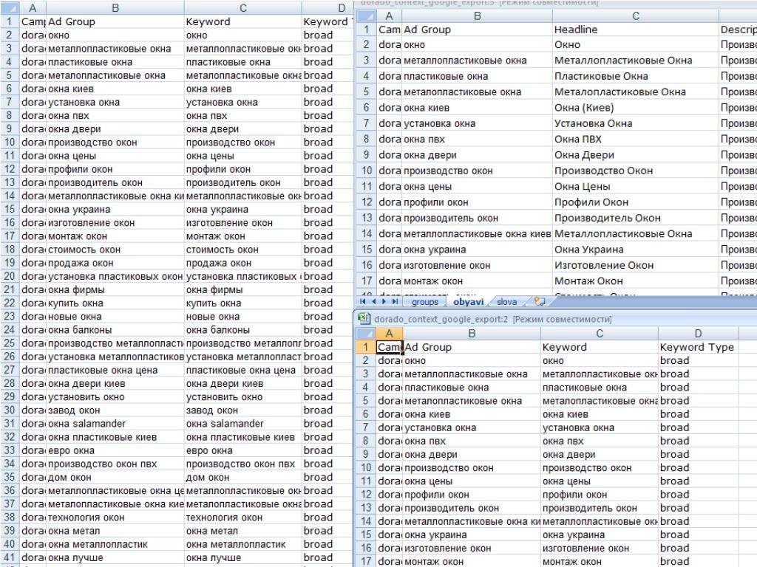Click 'Headline' cell in export:3 window
This screenshot has height=567, width=757.
click(x=636, y=30)
